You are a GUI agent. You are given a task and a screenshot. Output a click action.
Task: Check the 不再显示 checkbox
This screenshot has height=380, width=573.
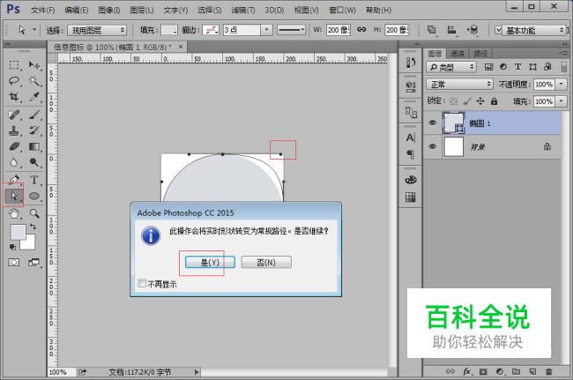pyautogui.click(x=142, y=283)
